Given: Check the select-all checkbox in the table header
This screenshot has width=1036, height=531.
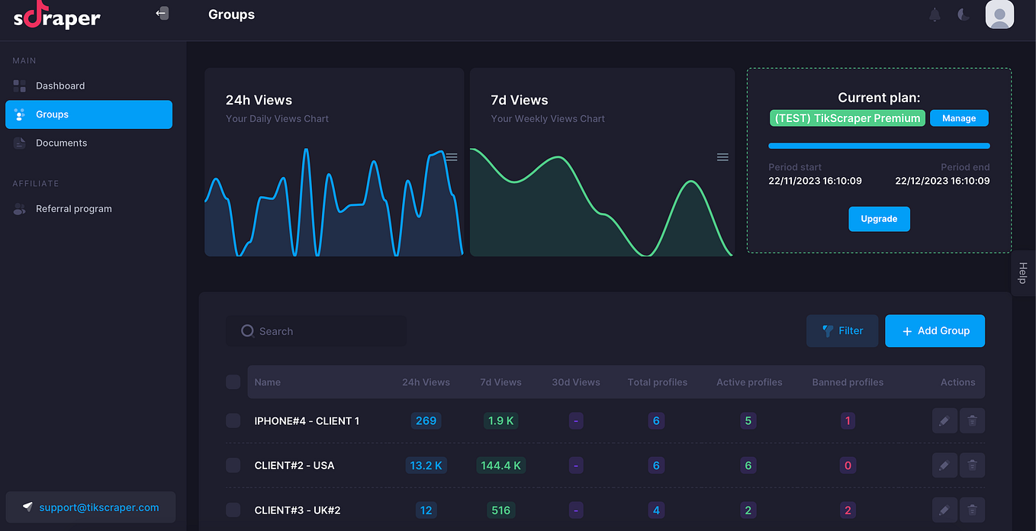Looking at the screenshot, I should [x=233, y=381].
